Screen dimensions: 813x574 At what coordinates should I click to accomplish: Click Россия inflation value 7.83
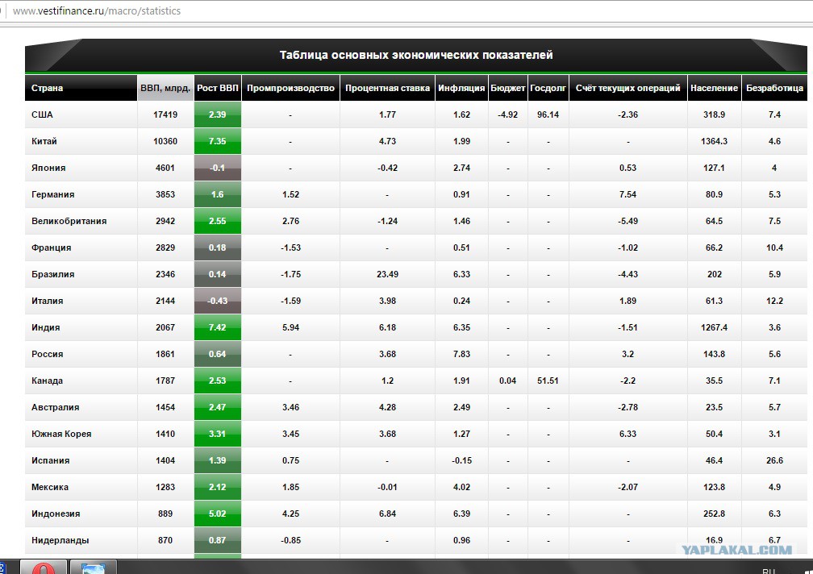tap(461, 355)
